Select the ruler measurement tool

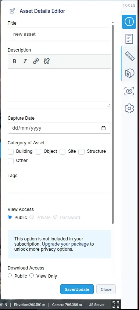129,56
